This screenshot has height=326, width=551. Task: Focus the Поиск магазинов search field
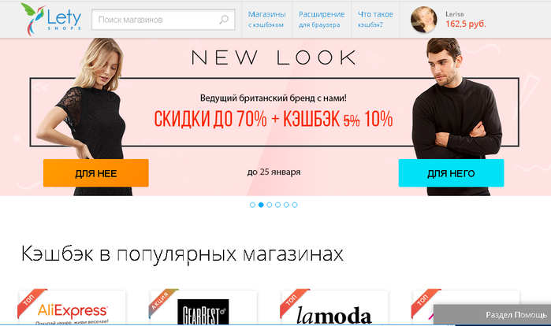[x=163, y=20]
